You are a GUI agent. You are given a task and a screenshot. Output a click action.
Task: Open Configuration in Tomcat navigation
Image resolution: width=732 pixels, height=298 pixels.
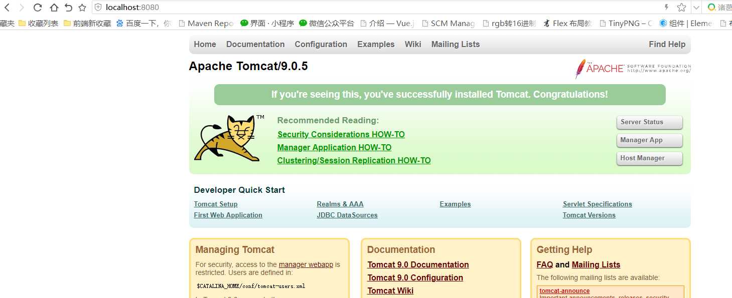coord(321,44)
